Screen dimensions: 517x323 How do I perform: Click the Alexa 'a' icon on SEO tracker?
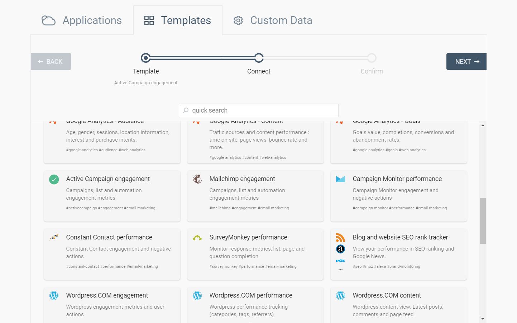(340, 249)
